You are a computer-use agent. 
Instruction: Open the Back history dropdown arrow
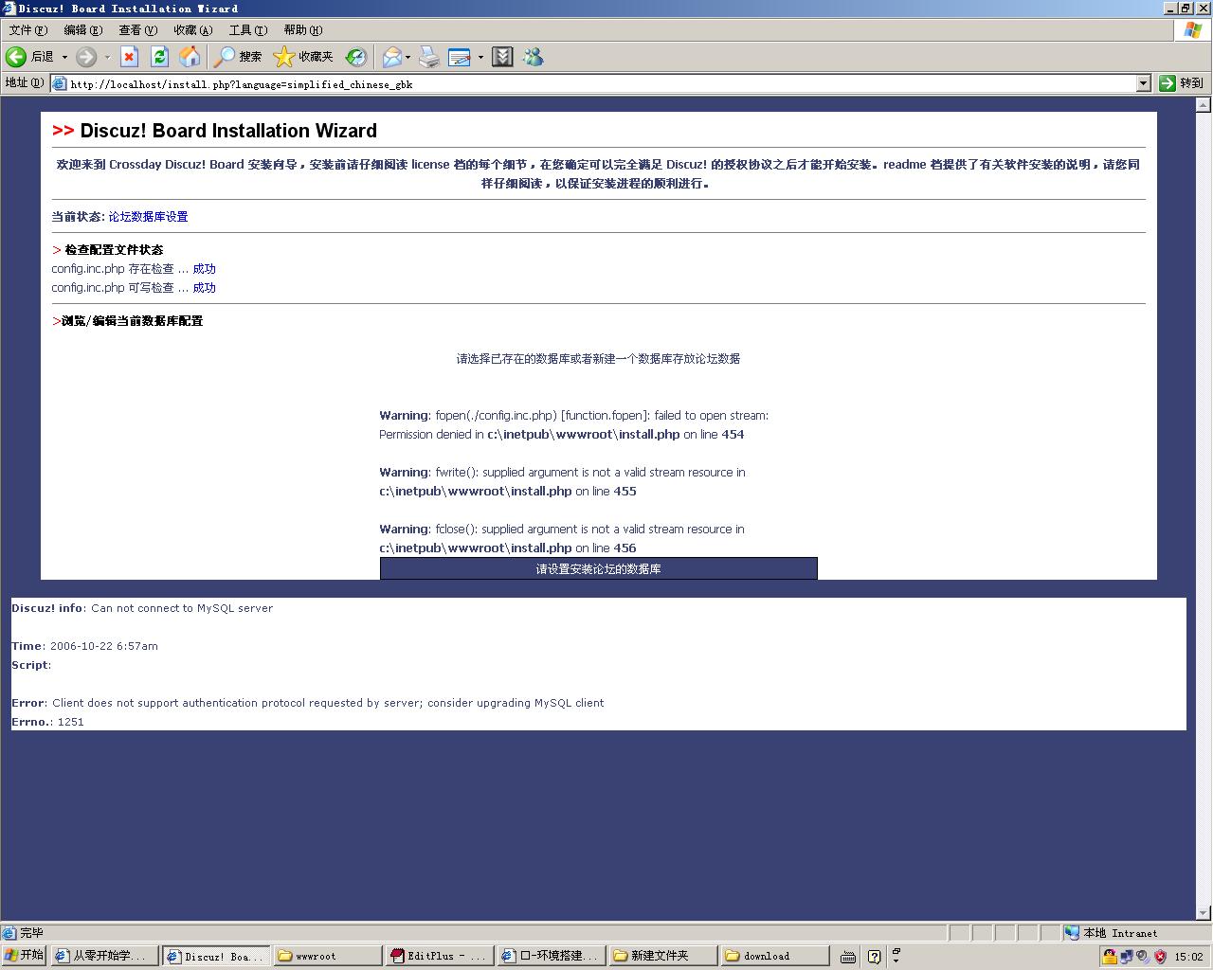pos(64,57)
